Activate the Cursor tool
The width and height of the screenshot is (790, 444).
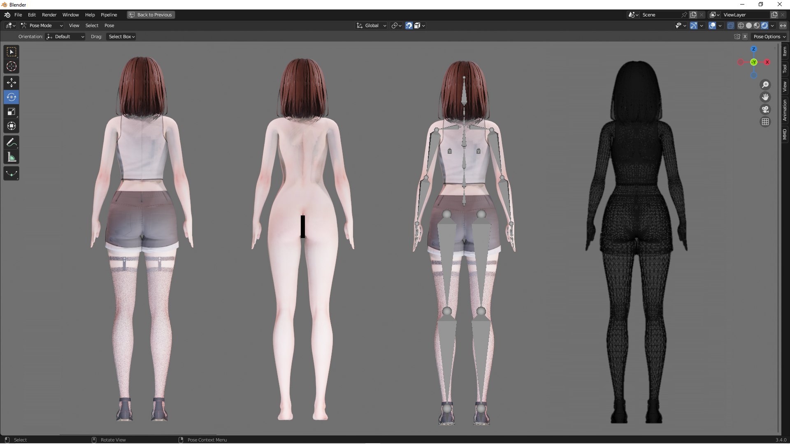[12, 66]
